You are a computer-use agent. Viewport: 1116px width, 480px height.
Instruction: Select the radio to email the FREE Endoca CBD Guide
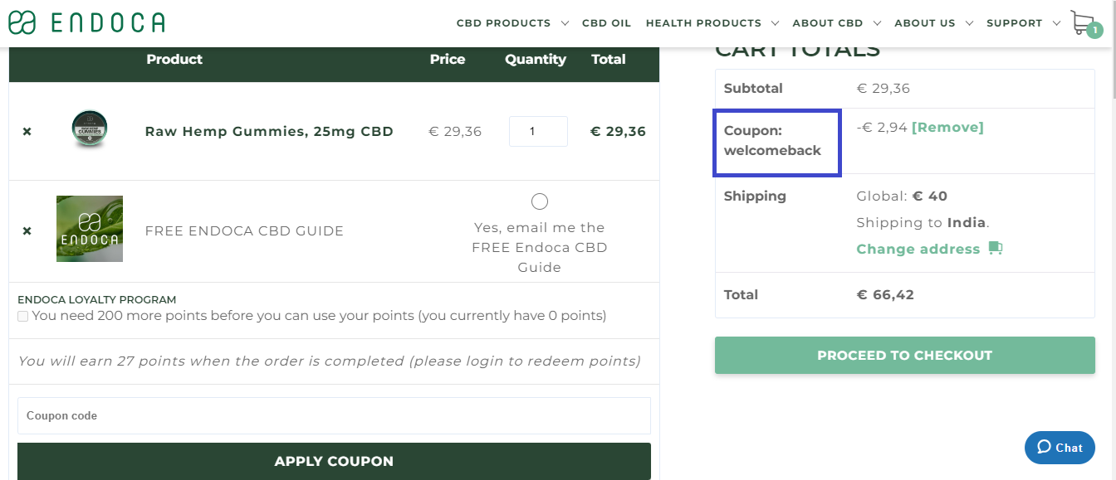(539, 201)
